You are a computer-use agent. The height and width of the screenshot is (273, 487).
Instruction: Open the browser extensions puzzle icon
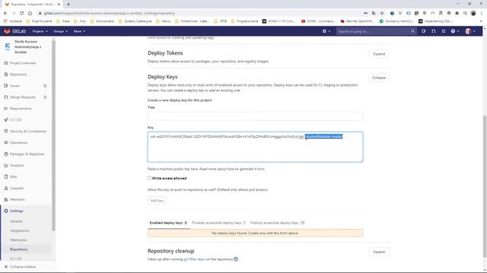[x=457, y=14]
